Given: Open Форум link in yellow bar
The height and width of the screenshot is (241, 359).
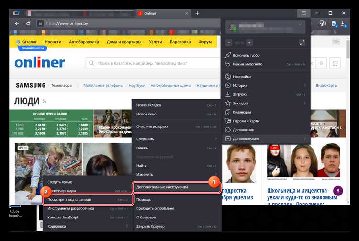Looking at the screenshot, I should tap(205, 42).
